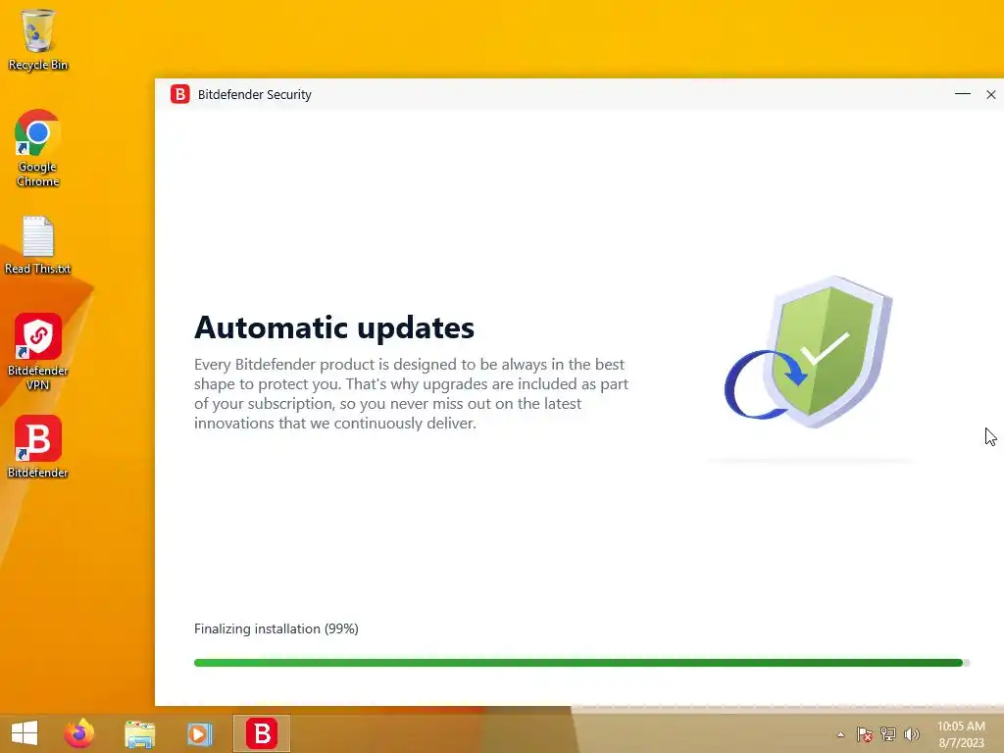Select the Bitdefender VPN desktop shortcut
Viewport: 1004px width, 753px height.
tap(38, 352)
